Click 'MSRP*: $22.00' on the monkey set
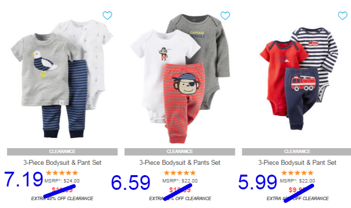351x208 pixels. click(180, 181)
